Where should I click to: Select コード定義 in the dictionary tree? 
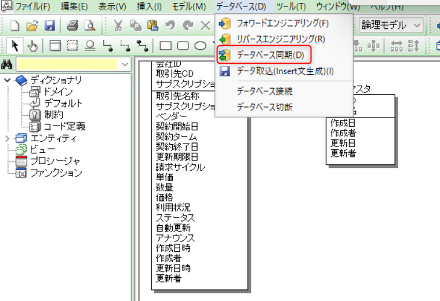point(65,126)
